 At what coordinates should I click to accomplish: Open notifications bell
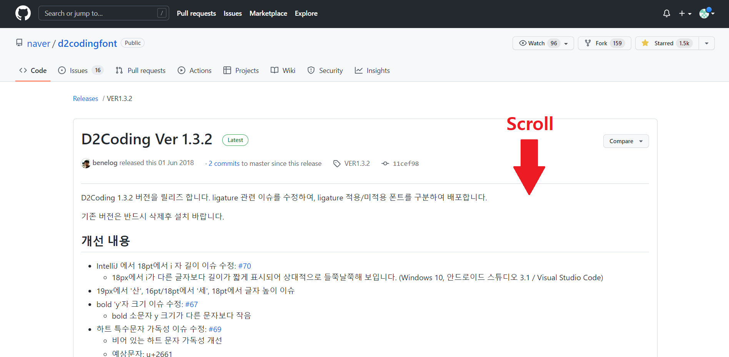(667, 13)
